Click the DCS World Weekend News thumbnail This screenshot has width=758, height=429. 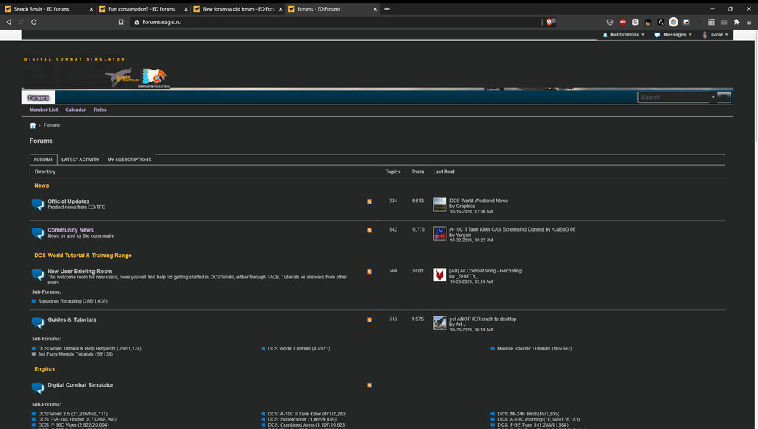pos(440,204)
